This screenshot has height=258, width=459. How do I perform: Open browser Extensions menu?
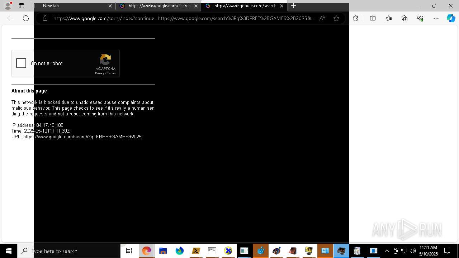tap(355, 18)
